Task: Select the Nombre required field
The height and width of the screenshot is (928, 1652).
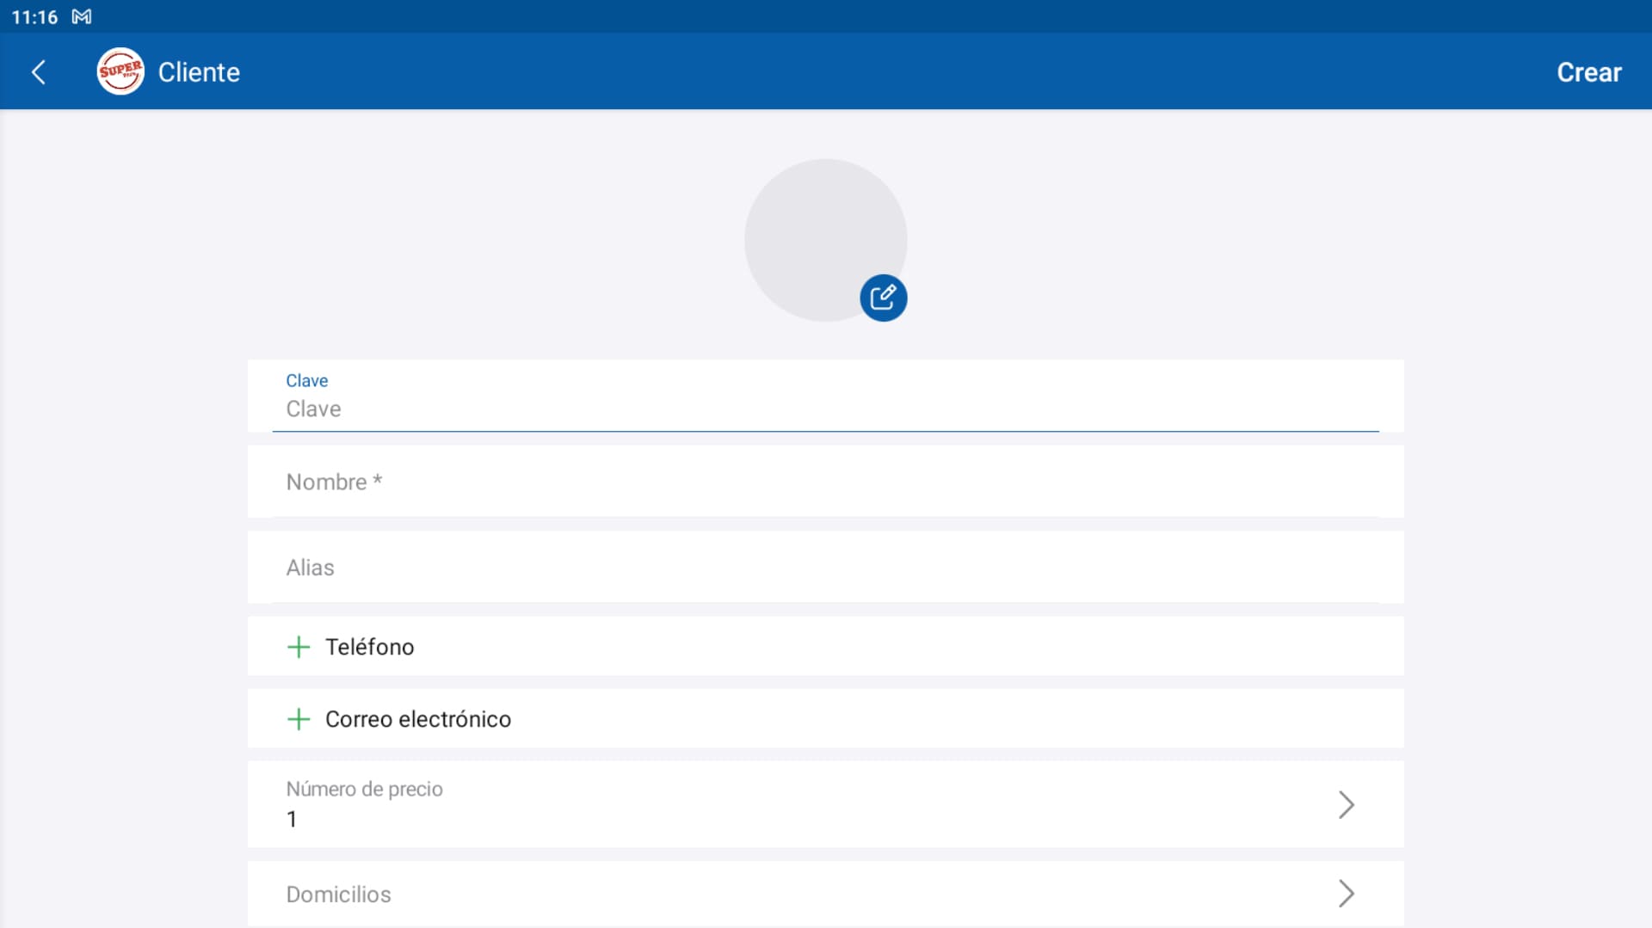Action: (x=824, y=482)
